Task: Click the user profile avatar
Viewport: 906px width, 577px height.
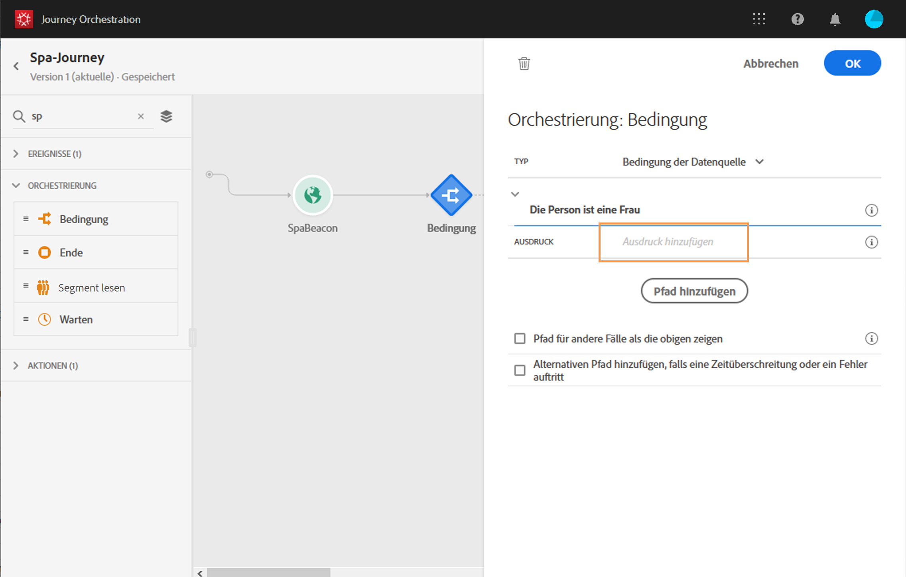Action: click(873, 19)
